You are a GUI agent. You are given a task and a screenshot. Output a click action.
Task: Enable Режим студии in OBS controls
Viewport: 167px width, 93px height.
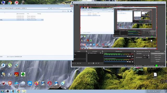158,57
